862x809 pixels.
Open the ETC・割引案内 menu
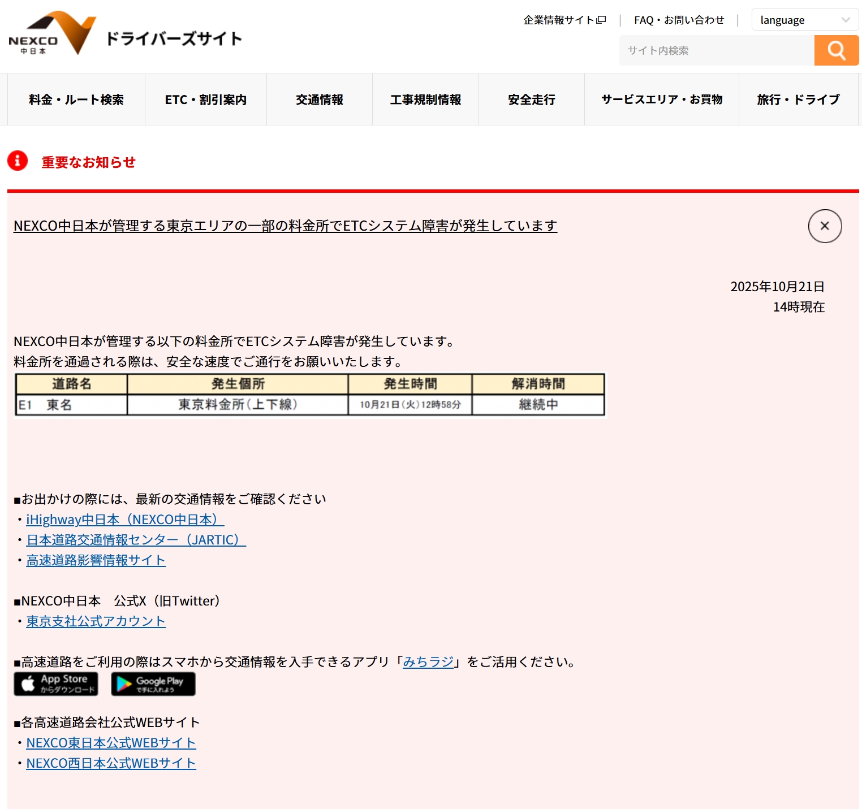coord(206,99)
